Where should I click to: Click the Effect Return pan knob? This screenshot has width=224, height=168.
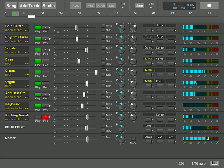(x=121, y=128)
